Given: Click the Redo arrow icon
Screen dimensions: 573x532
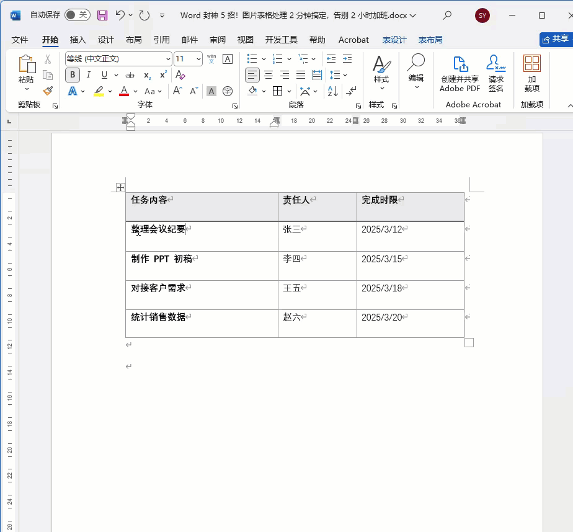Looking at the screenshot, I should [x=144, y=16].
